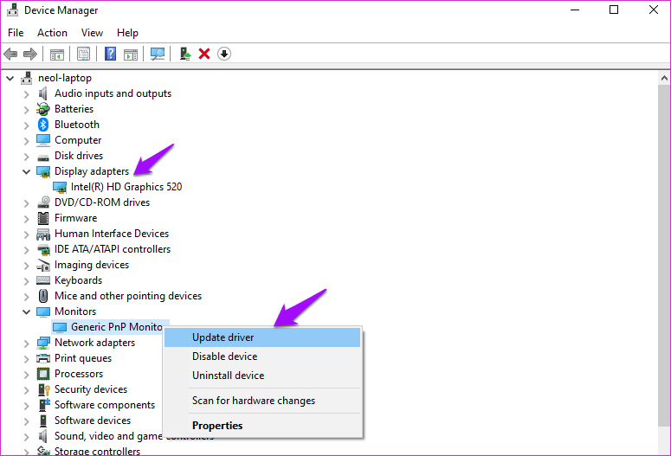Click Update device driver toolbar icon
671x456 pixels.
click(185, 54)
